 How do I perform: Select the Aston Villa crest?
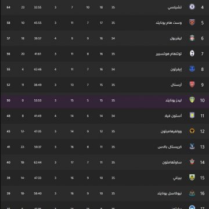192,116
